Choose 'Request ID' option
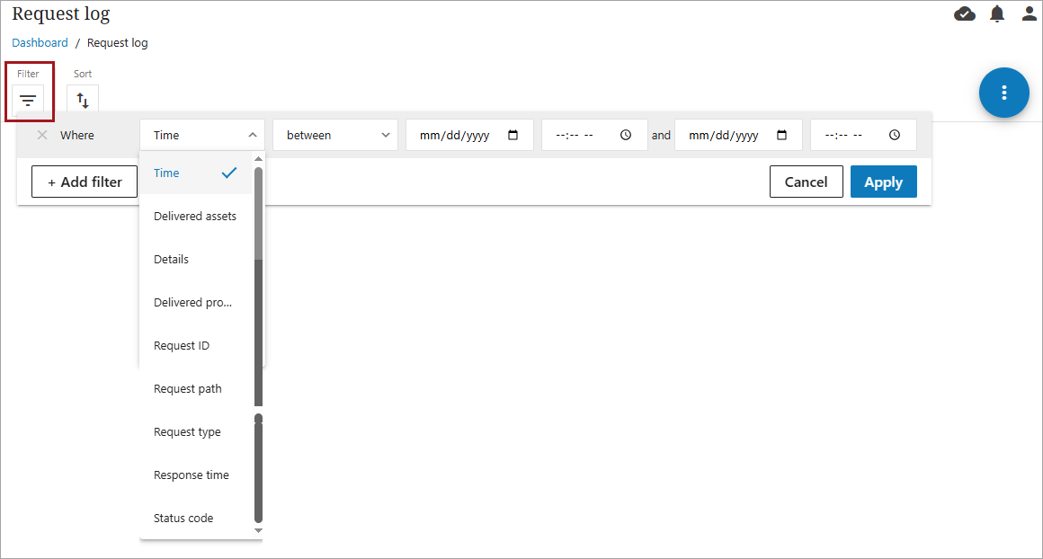The height and width of the screenshot is (559, 1043). pos(182,345)
